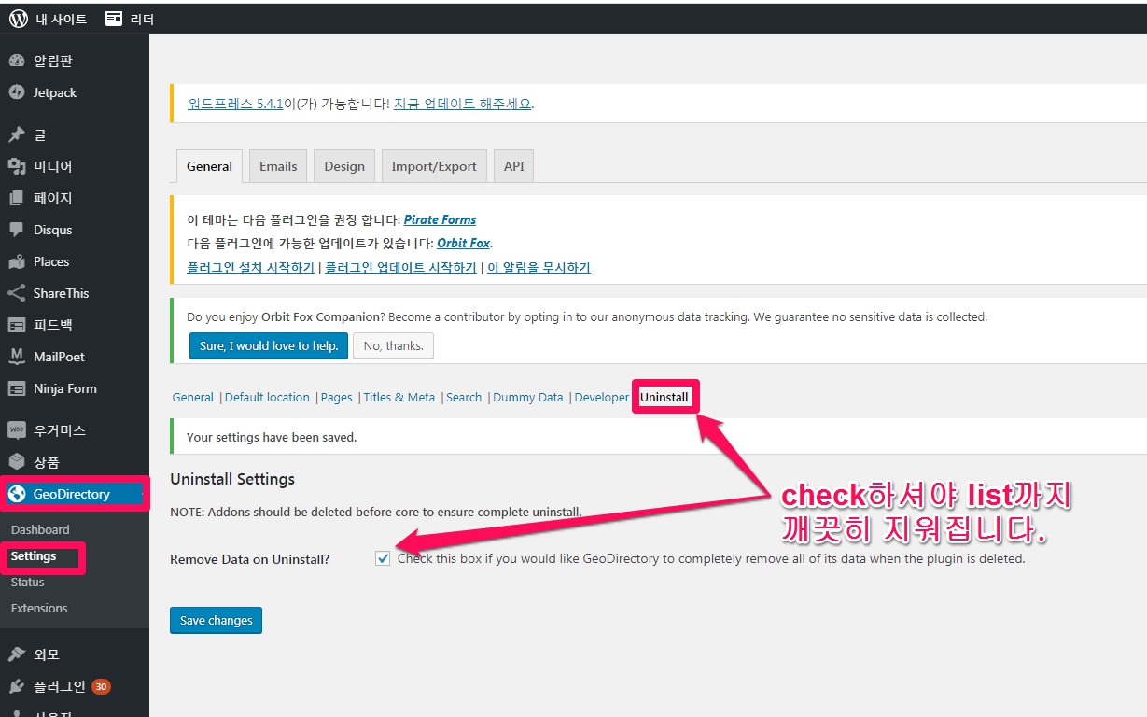Click the Places menu icon
Viewport: 1147px width, 717px height.
(17, 261)
